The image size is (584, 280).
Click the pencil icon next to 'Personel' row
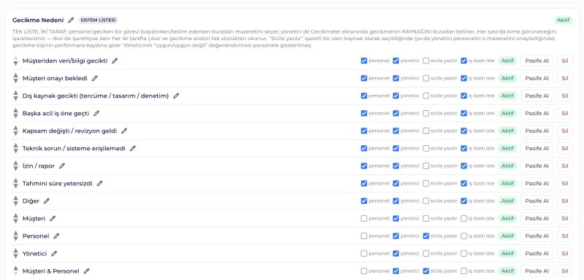point(56,236)
